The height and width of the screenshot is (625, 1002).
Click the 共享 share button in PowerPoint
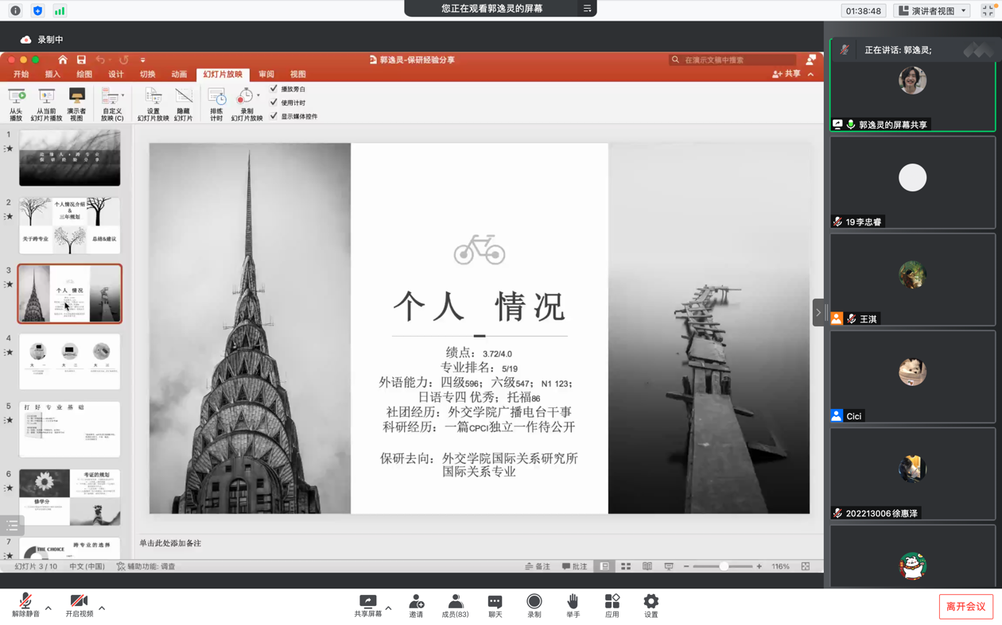pos(786,74)
